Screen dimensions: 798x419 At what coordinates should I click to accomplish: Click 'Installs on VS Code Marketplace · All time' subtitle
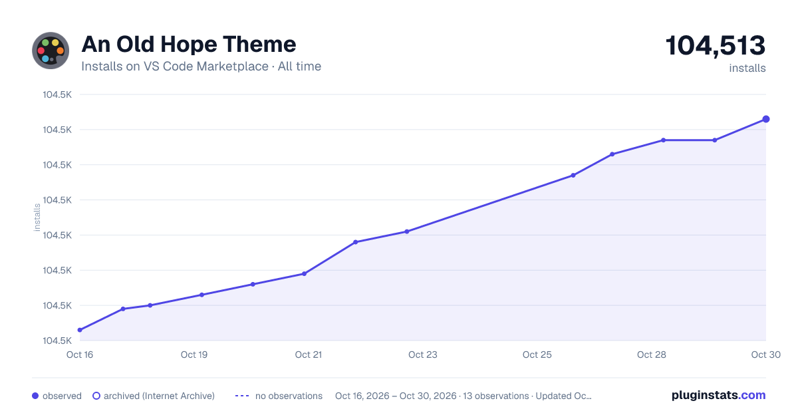click(x=201, y=67)
